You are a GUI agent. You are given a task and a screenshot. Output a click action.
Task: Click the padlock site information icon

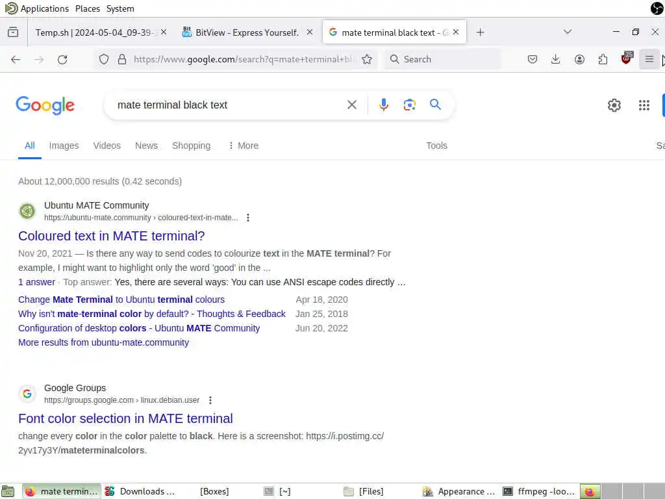click(122, 59)
